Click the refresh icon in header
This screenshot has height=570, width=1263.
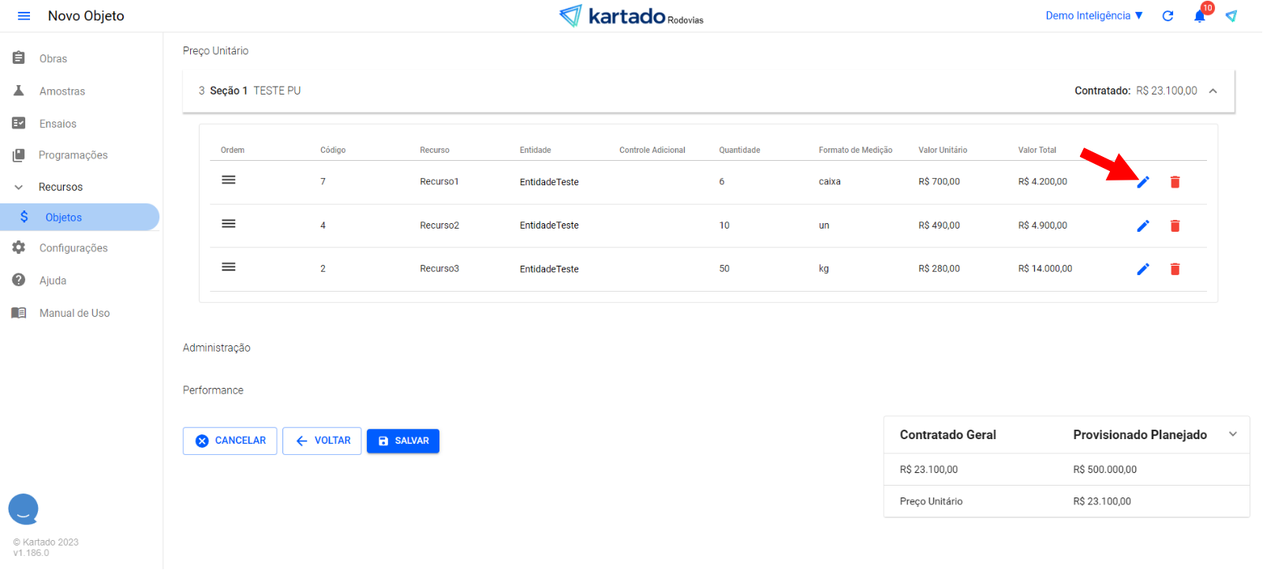point(1168,16)
